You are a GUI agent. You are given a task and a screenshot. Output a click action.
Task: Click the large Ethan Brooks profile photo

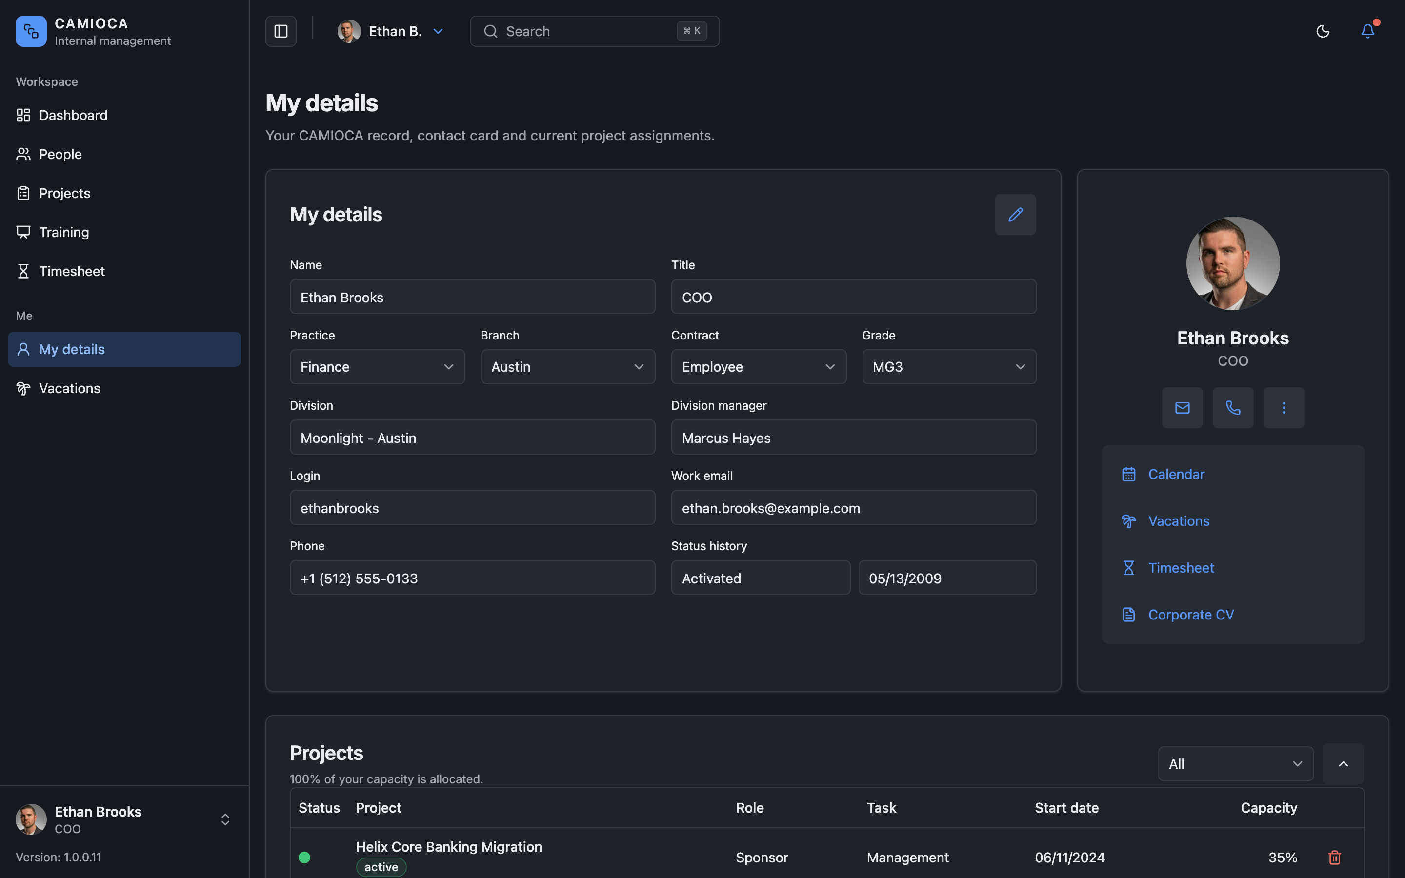(x=1233, y=263)
